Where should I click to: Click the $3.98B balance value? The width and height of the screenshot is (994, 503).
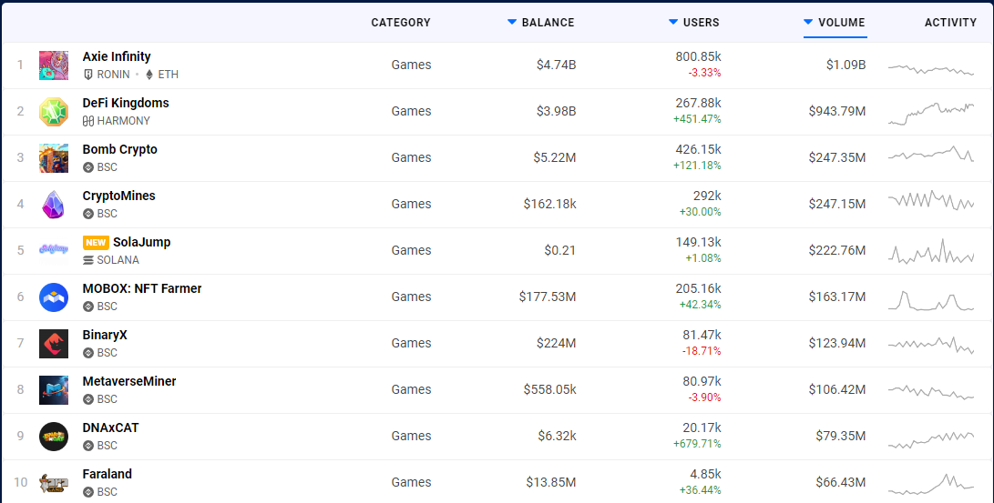tap(556, 111)
